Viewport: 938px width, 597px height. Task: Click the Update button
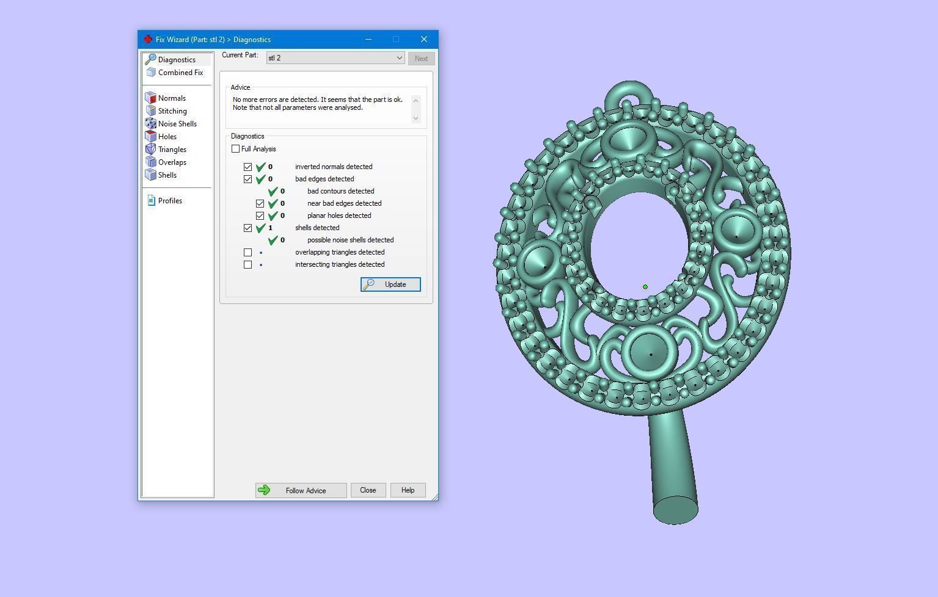coord(390,284)
